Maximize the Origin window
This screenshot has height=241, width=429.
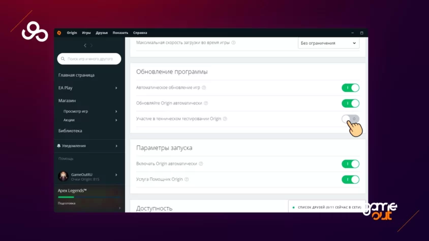coord(362,33)
